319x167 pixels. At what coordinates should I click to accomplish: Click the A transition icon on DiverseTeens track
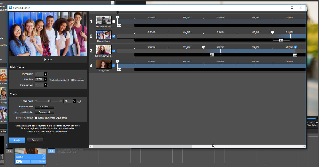281,40
